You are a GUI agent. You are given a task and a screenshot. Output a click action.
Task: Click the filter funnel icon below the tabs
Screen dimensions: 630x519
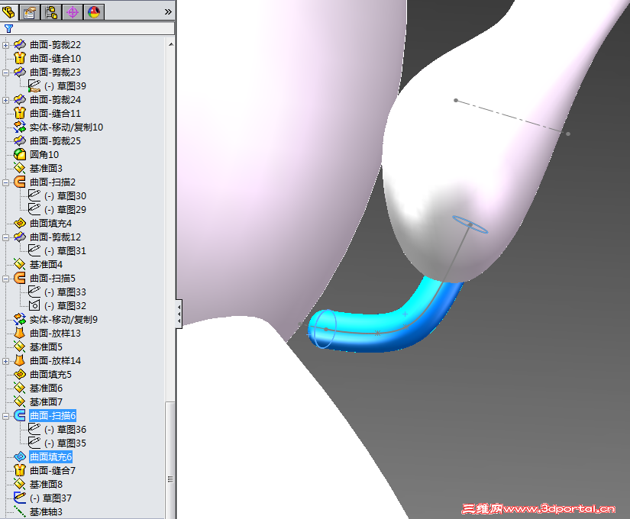click(x=8, y=28)
